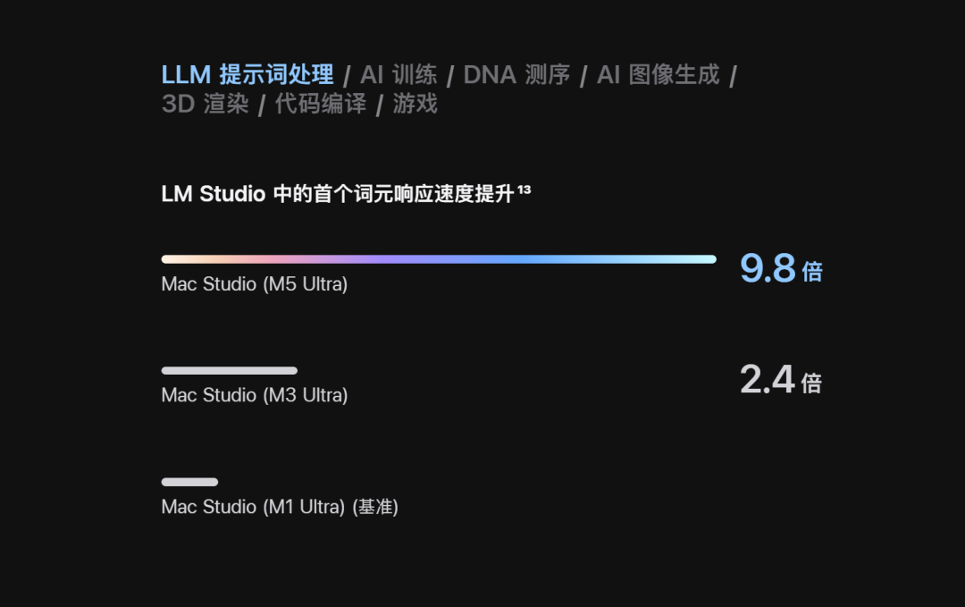Select the LLM 提示词处理 tab
This screenshot has width=965, height=607.
248,75
